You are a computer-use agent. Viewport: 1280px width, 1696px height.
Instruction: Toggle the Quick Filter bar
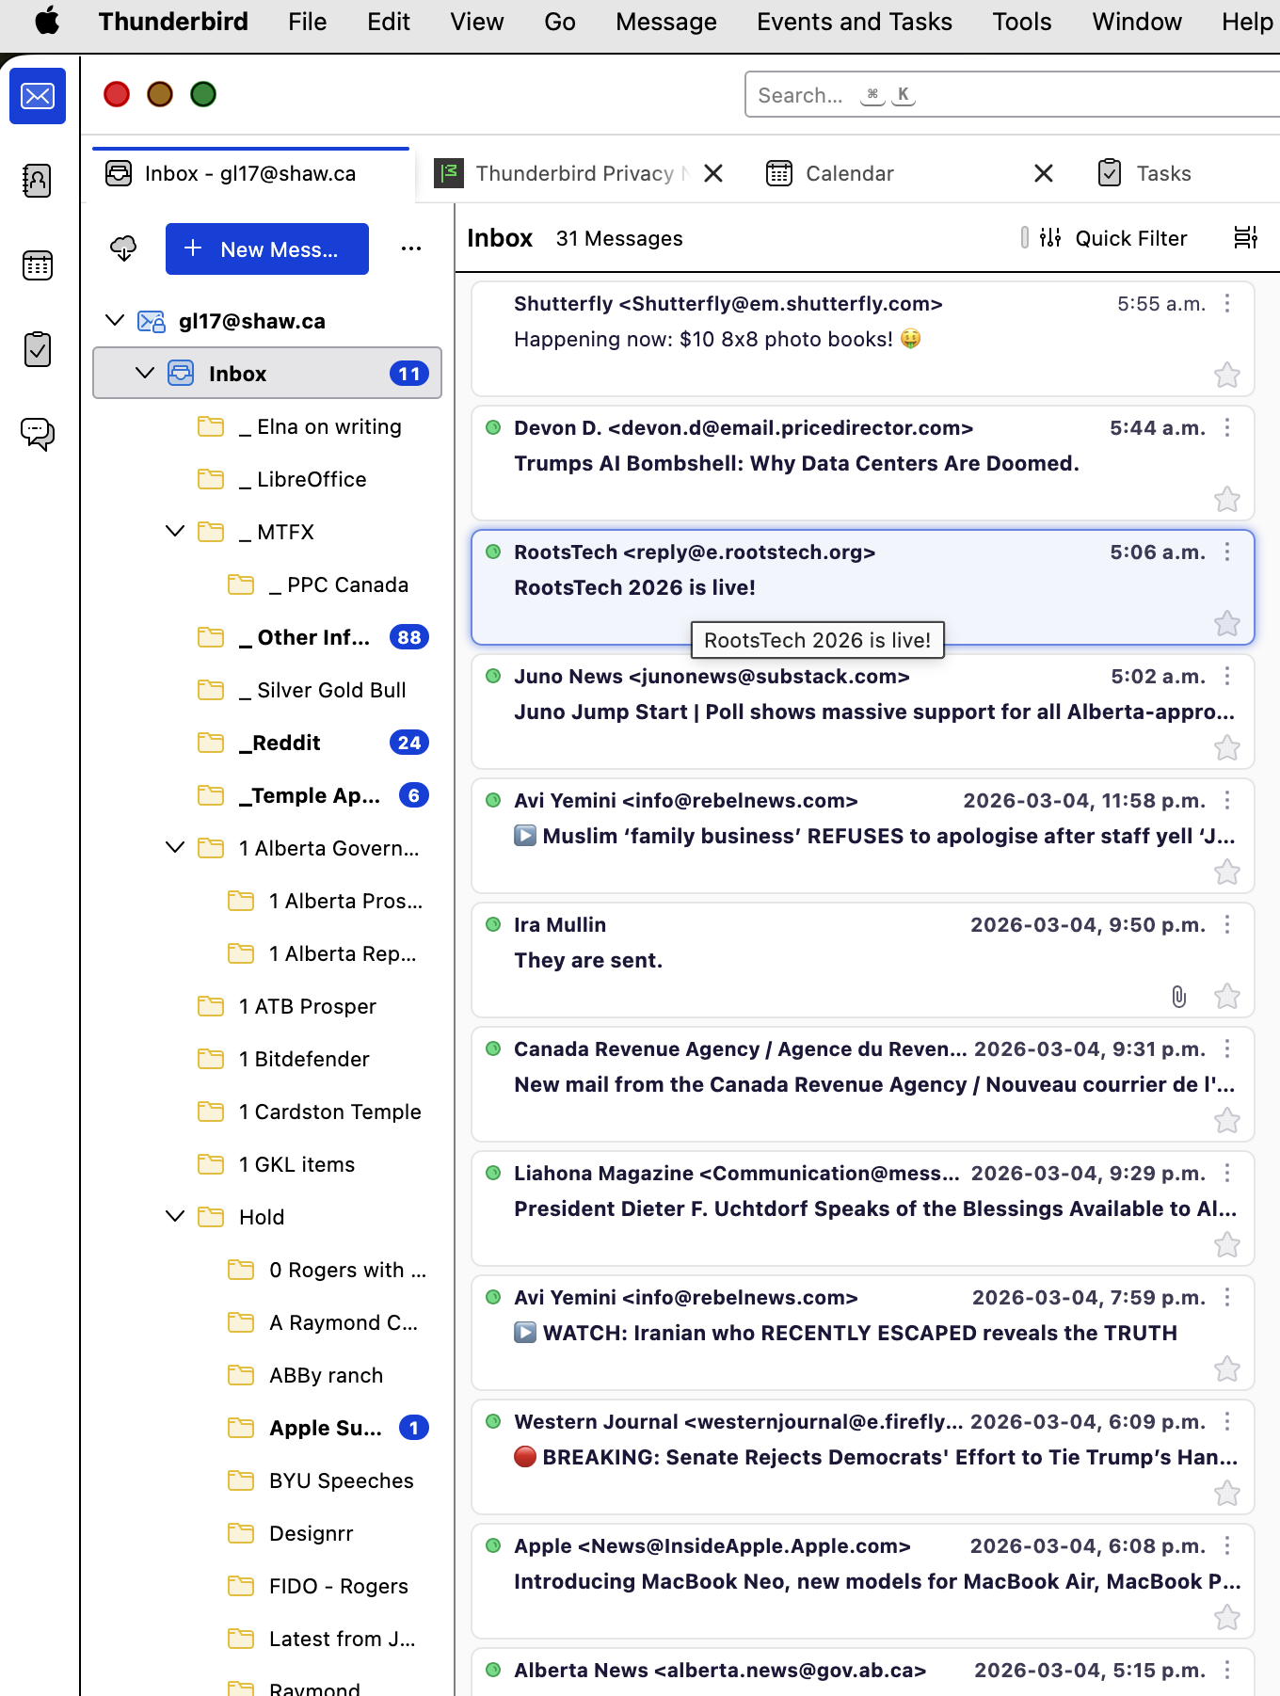coord(1113,238)
